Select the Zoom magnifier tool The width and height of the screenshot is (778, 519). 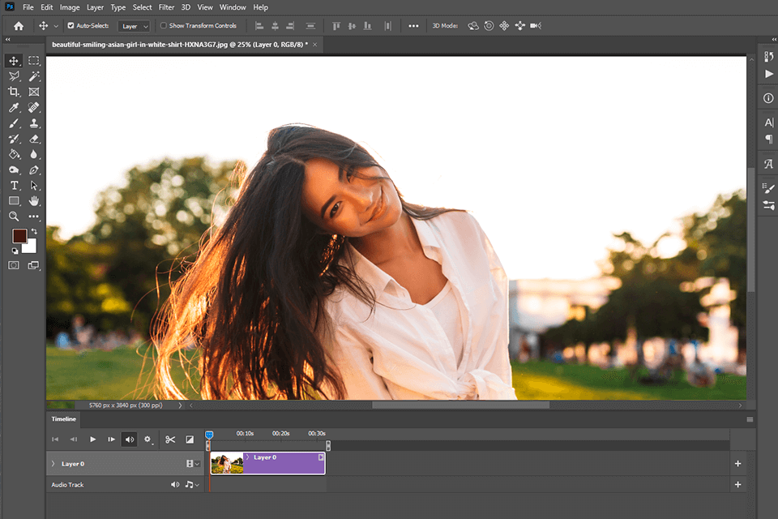click(14, 217)
